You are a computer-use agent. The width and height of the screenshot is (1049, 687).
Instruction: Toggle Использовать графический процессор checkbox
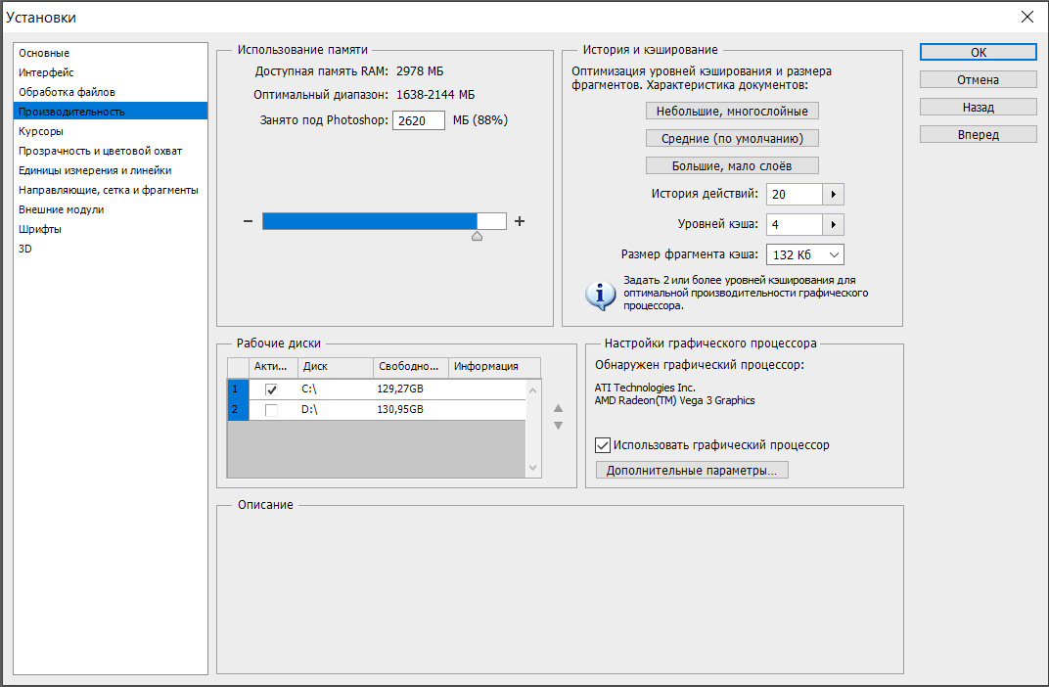point(603,445)
